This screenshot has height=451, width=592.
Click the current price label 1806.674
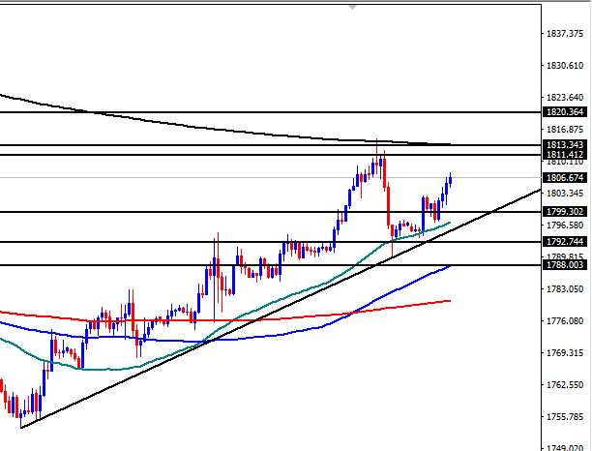point(565,177)
